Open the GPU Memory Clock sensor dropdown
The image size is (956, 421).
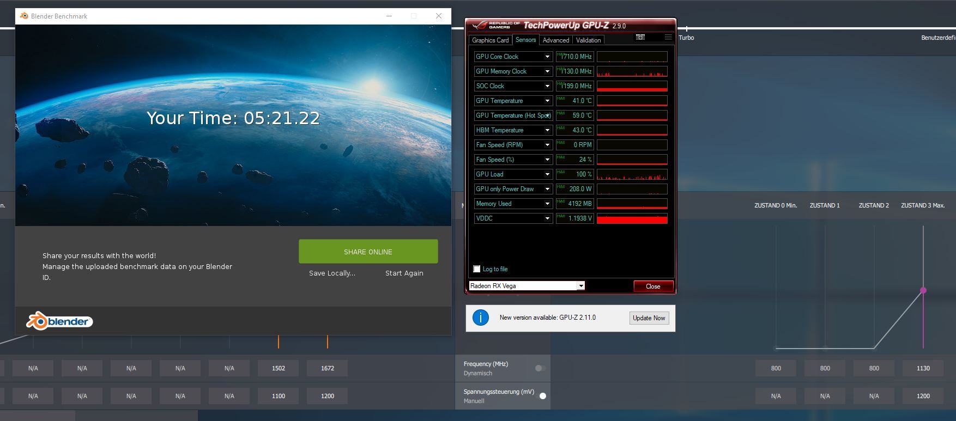547,71
